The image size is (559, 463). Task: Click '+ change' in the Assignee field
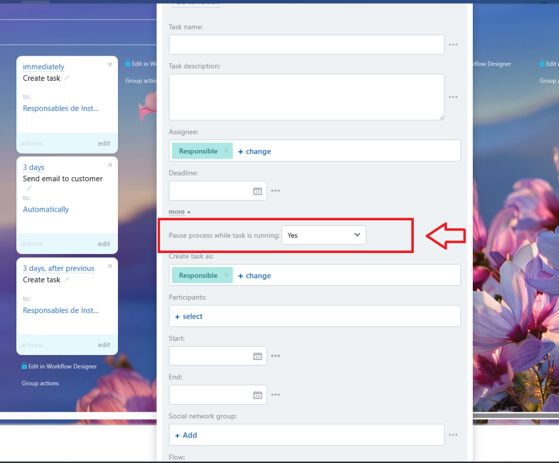click(x=254, y=151)
